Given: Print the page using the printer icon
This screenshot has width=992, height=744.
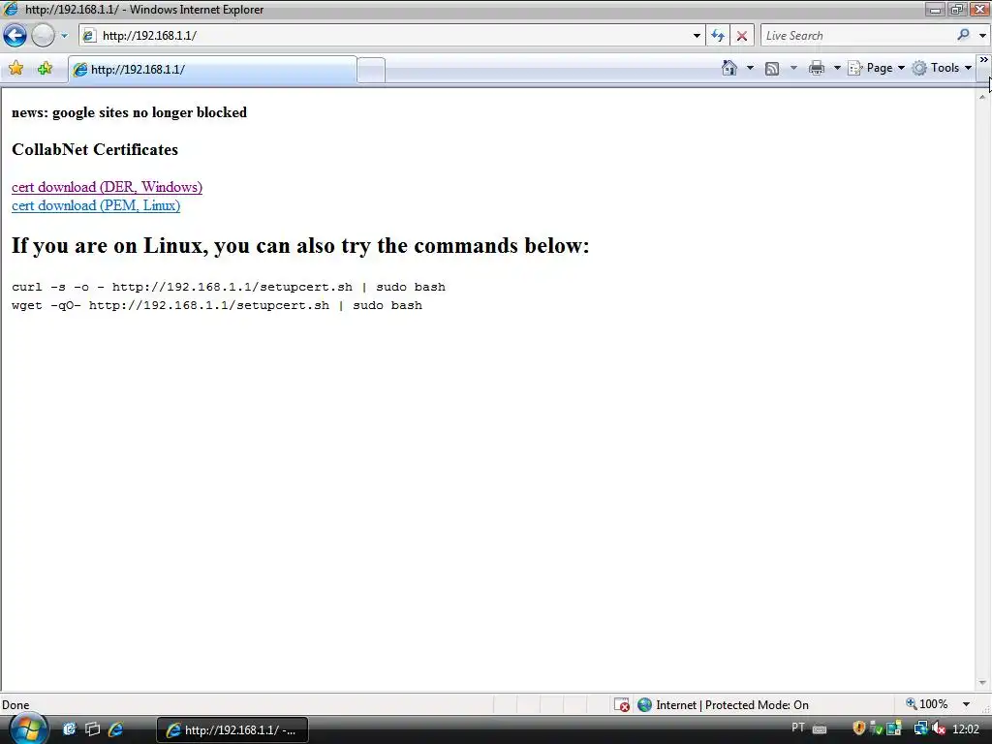Looking at the screenshot, I should [817, 68].
